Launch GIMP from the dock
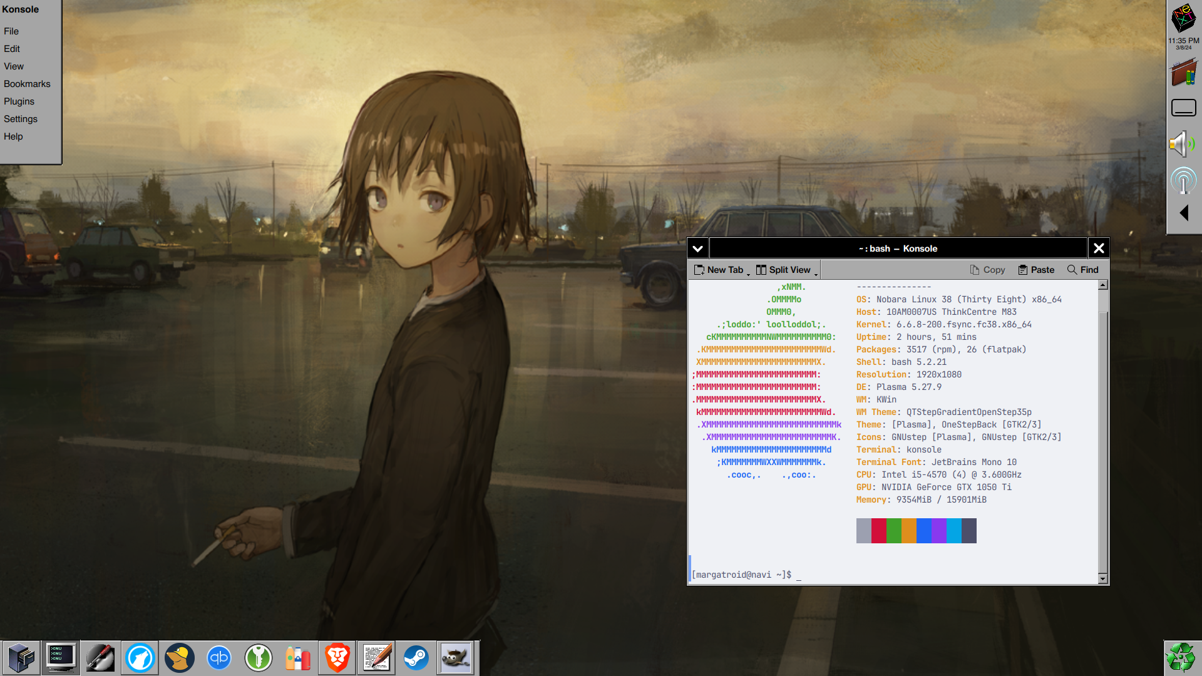Image resolution: width=1202 pixels, height=676 pixels. pyautogui.click(x=455, y=658)
